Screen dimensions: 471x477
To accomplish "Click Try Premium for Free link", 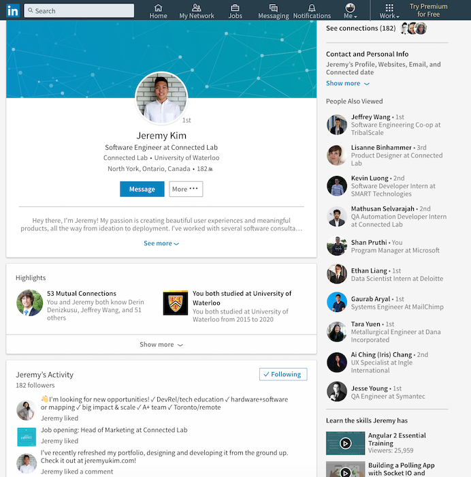I will [428, 10].
